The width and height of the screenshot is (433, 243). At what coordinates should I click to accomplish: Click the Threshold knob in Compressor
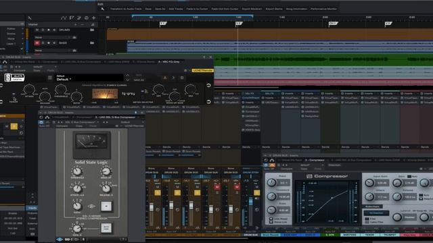coord(272,196)
